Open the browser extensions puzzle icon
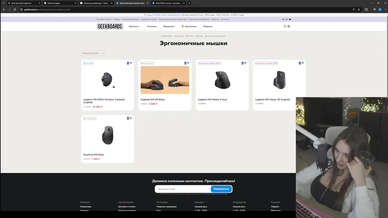The image size is (388, 218). (366, 9)
